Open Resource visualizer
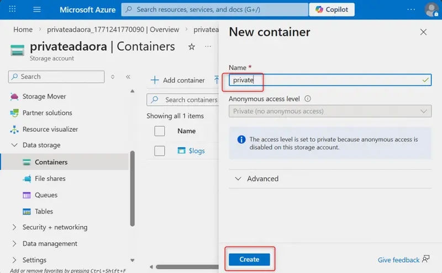This screenshot has height=273, width=442. 50,129
